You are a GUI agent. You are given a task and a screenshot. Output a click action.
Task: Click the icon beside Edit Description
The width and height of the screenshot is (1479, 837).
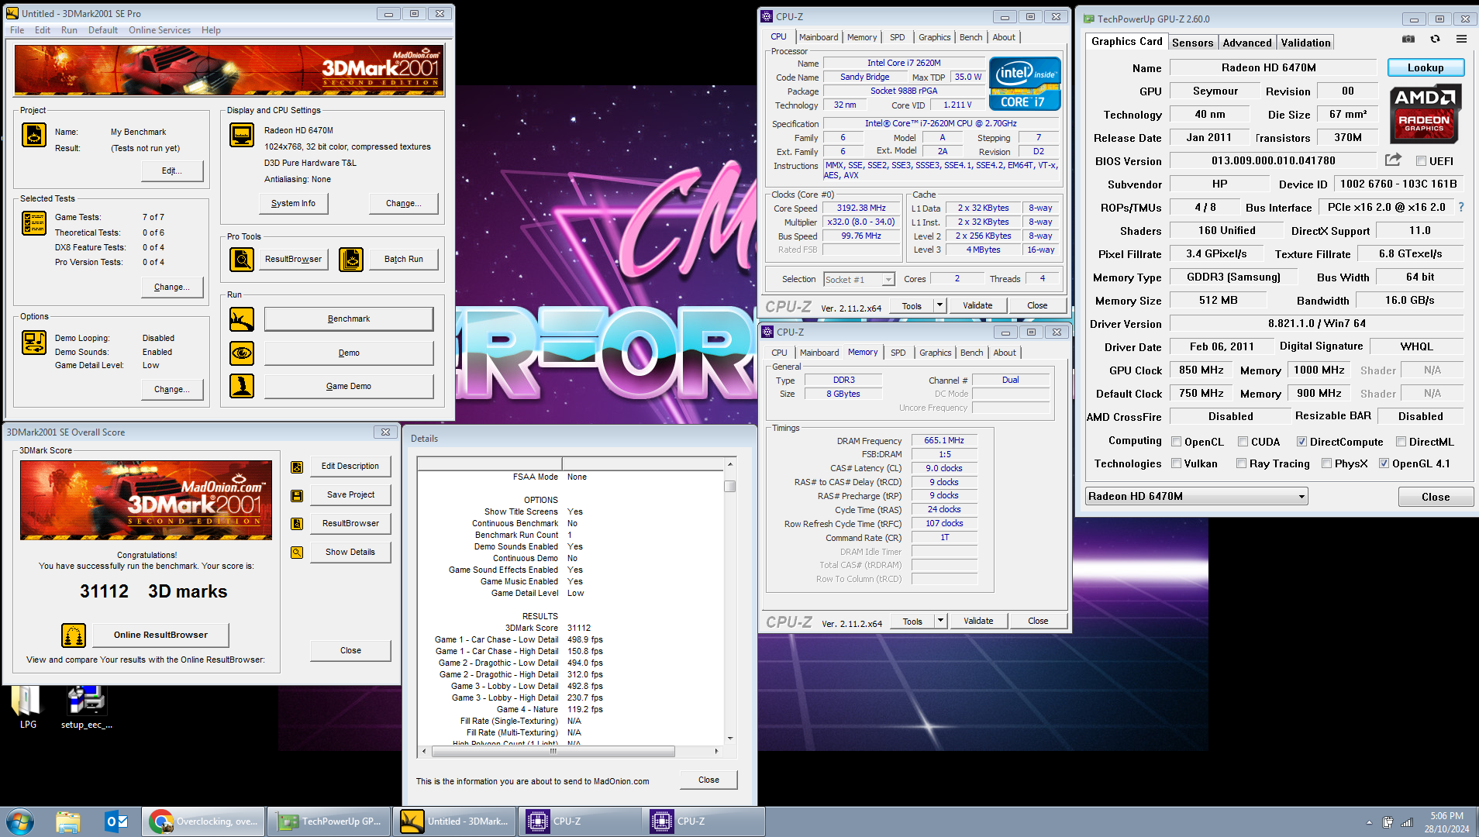(297, 467)
